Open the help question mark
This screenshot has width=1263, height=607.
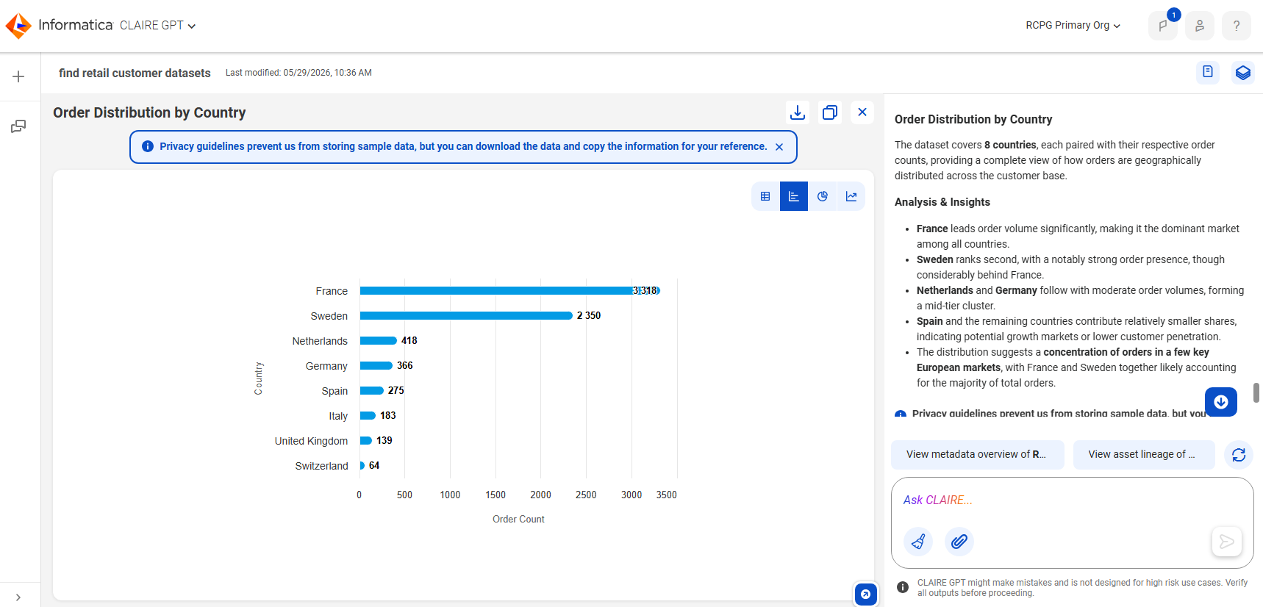[x=1237, y=26]
